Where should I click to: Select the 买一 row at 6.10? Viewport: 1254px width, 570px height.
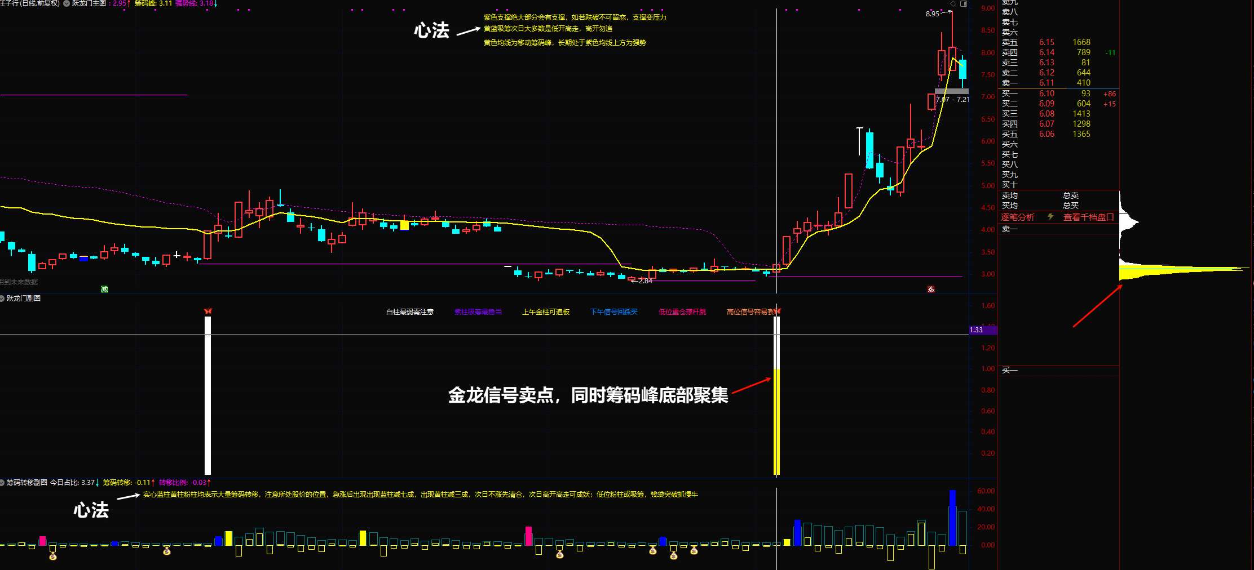[1058, 93]
